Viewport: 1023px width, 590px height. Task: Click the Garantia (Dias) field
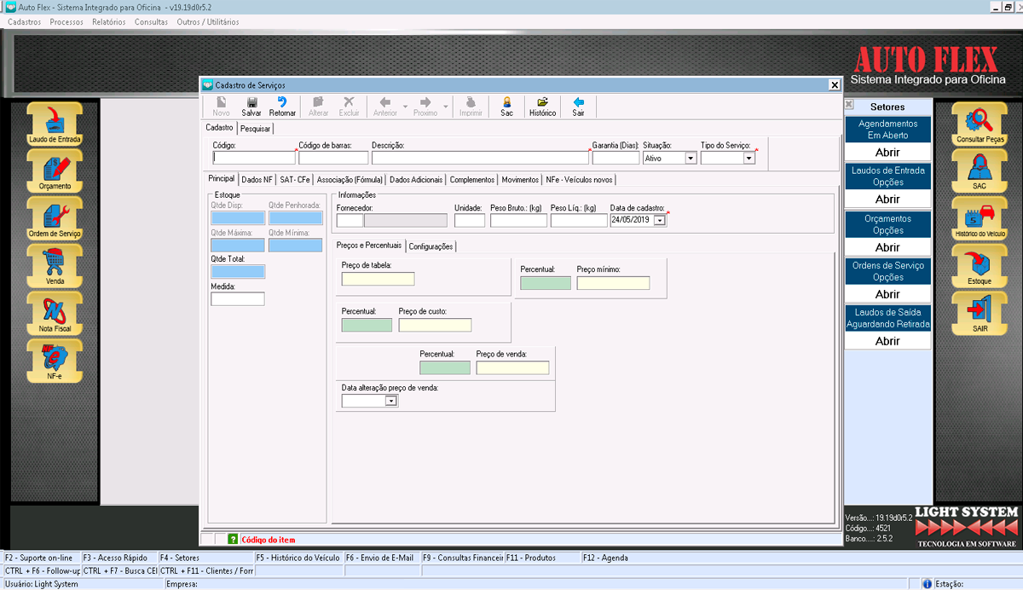coord(616,158)
